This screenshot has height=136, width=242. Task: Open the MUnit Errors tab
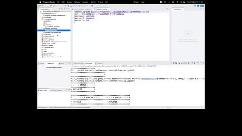point(43,90)
